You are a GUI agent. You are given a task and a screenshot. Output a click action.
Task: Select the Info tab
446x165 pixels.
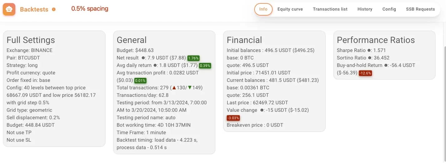263,9
